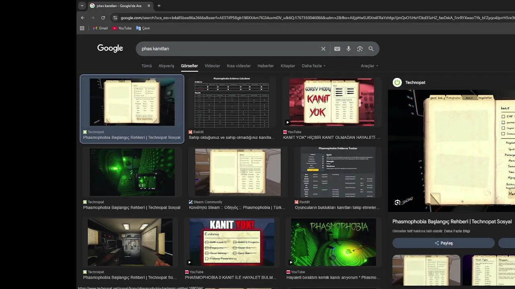The height and width of the screenshot is (289, 515).
Task: Click the Paylaş share button
Action: coord(443,243)
